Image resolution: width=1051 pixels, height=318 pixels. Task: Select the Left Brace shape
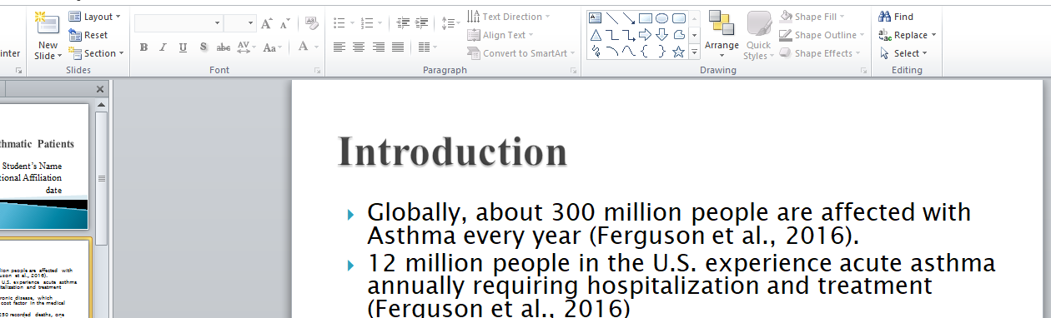click(646, 52)
